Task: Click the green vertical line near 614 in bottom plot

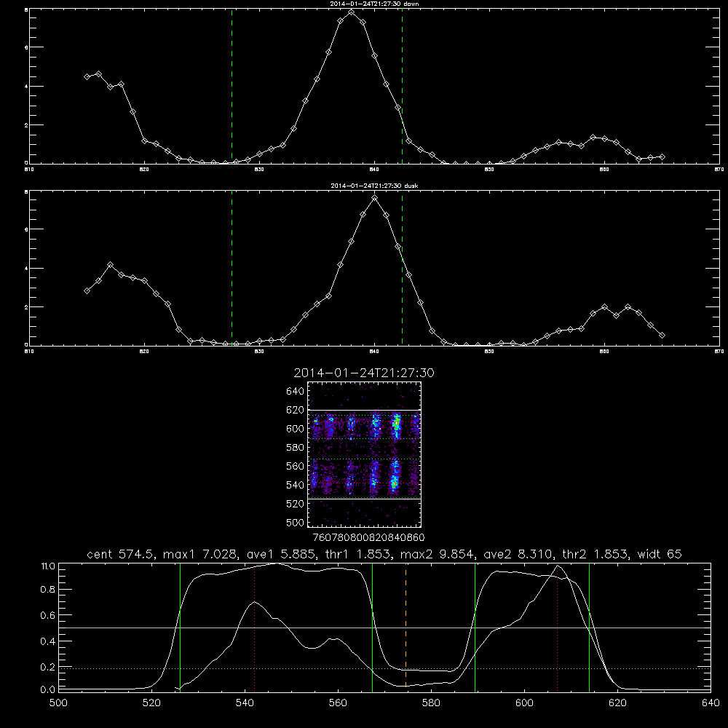Action: (x=589, y=628)
